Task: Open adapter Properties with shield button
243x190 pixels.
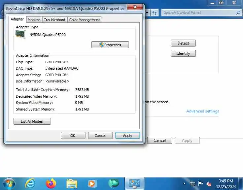Action: [110, 45]
